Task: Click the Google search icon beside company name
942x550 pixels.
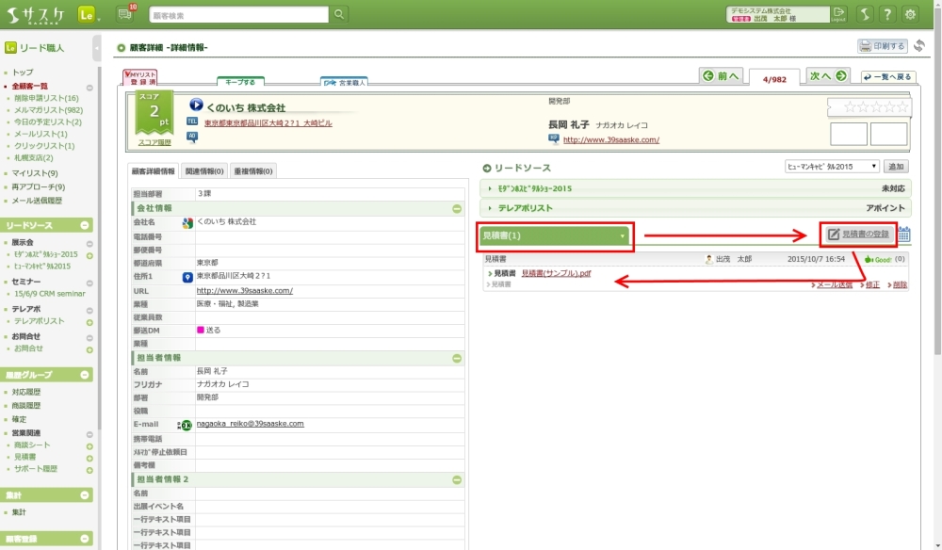Action: click(187, 222)
